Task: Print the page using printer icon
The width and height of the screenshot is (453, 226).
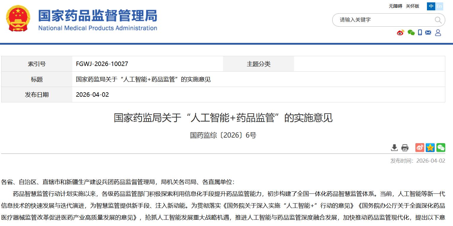Action: pyautogui.click(x=405, y=148)
